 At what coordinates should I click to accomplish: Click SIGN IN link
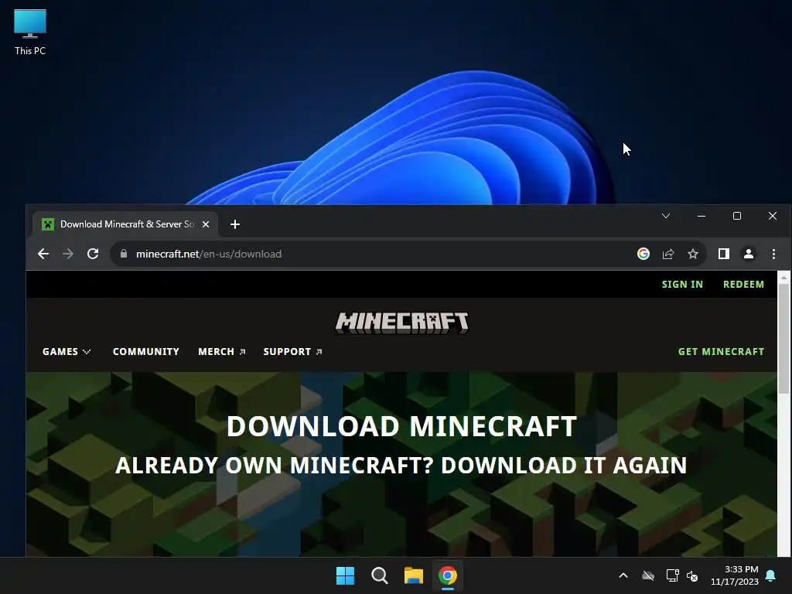point(682,285)
